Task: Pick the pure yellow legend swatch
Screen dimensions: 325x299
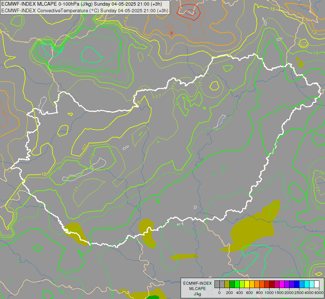Action: (x=247, y=284)
